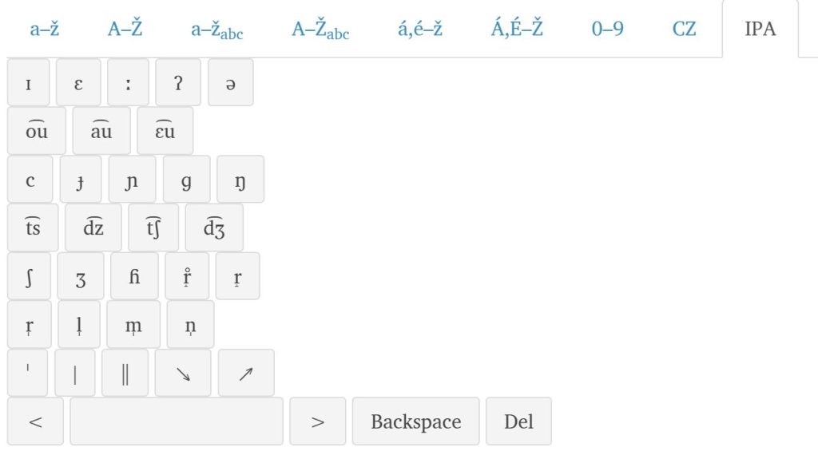Click the glottal stop ʔ key
The width and height of the screenshot is (818, 455).
click(178, 82)
